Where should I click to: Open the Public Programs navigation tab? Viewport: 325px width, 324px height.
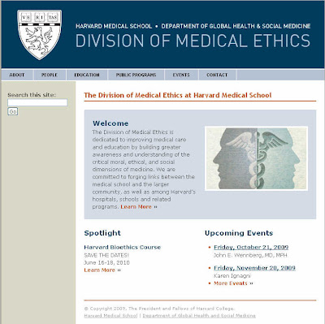coord(136,75)
